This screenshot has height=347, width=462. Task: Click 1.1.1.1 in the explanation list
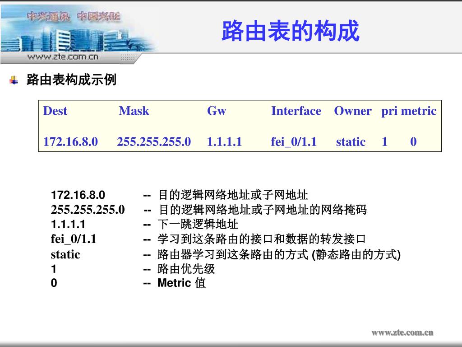pyautogui.click(x=68, y=224)
